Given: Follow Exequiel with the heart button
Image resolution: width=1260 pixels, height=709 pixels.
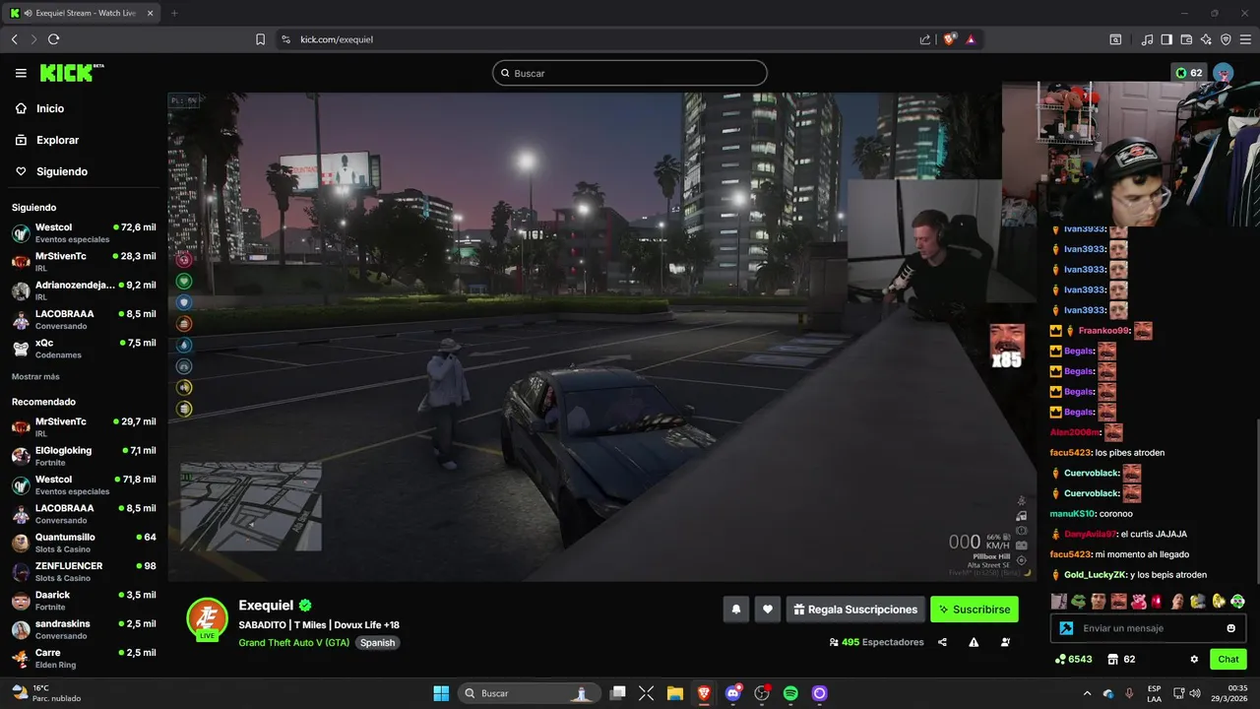Looking at the screenshot, I should 768,610.
